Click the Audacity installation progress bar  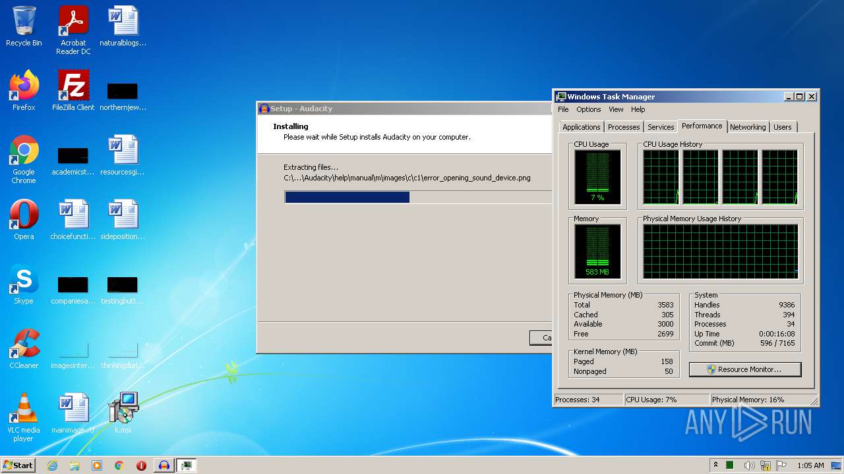[418, 197]
